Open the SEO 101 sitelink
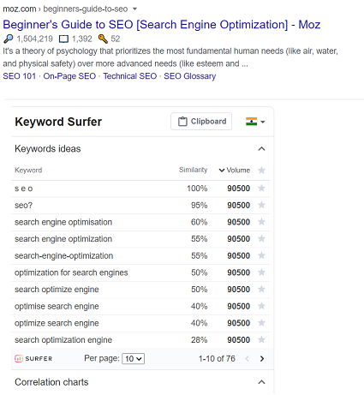Image resolution: width=364 pixels, height=395 pixels. pyautogui.click(x=20, y=76)
